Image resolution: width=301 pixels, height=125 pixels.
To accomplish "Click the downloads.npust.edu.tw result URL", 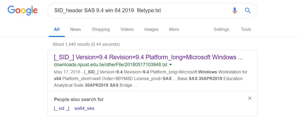I will [x=111, y=65].
